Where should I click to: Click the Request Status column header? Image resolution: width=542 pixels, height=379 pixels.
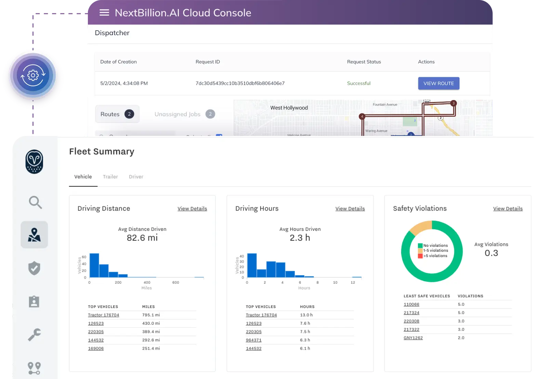pos(364,62)
